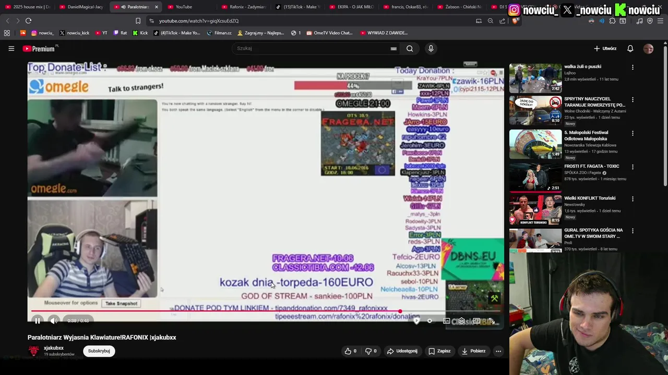Switch player to theater mode
Screen dimensions: 668x375
point(476,321)
